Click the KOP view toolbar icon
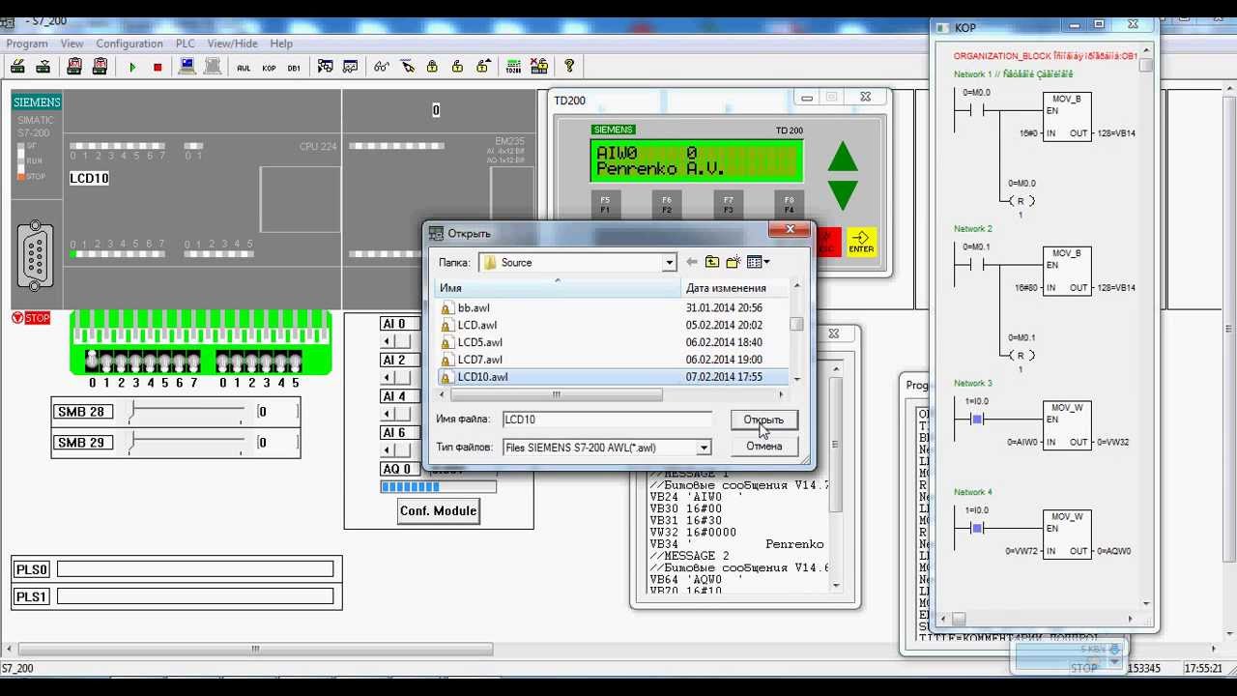Image resolution: width=1237 pixels, height=696 pixels. tap(269, 67)
